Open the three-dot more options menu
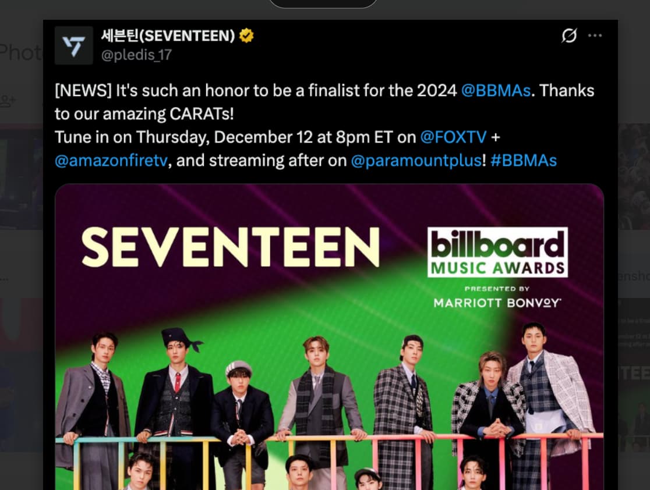Viewport: 650px width, 490px height. tap(595, 35)
